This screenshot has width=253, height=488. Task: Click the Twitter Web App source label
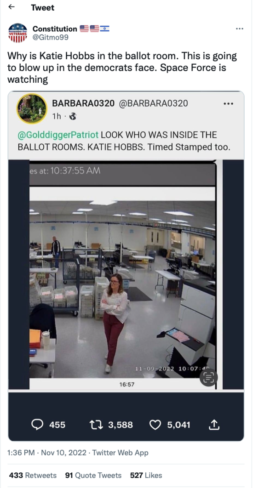(120, 453)
